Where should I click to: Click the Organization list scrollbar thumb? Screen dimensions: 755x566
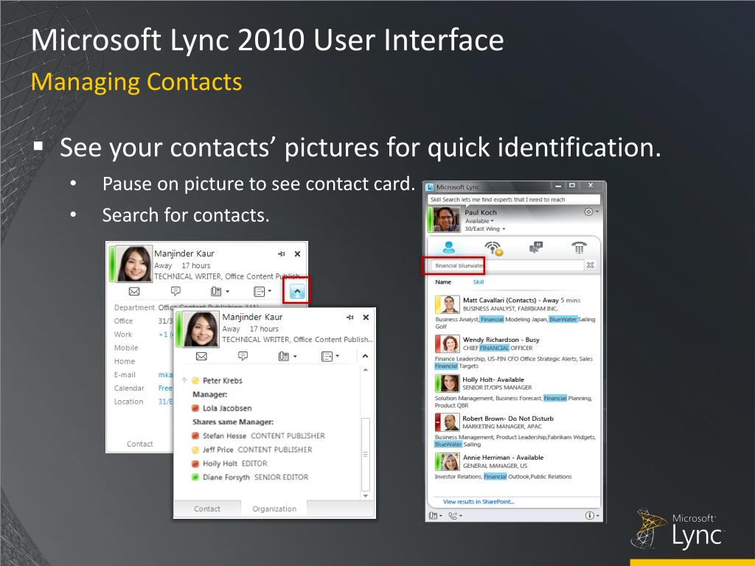pos(366,454)
